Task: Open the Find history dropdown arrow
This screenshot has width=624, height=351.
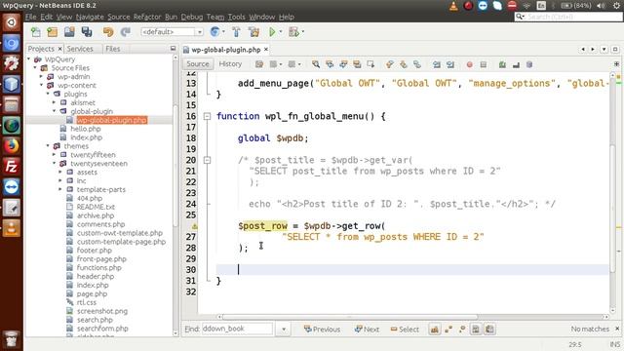Action: tap(284, 330)
